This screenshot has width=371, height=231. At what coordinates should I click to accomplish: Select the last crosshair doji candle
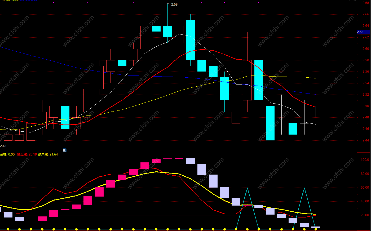[x=316, y=112]
